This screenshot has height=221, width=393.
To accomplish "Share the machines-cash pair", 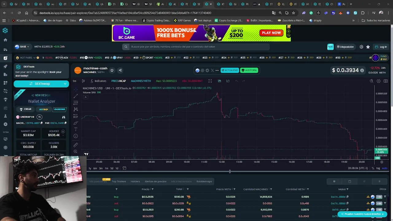I will coord(120,70).
